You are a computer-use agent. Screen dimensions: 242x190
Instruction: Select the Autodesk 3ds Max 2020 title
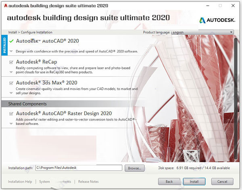[x=47, y=83]
